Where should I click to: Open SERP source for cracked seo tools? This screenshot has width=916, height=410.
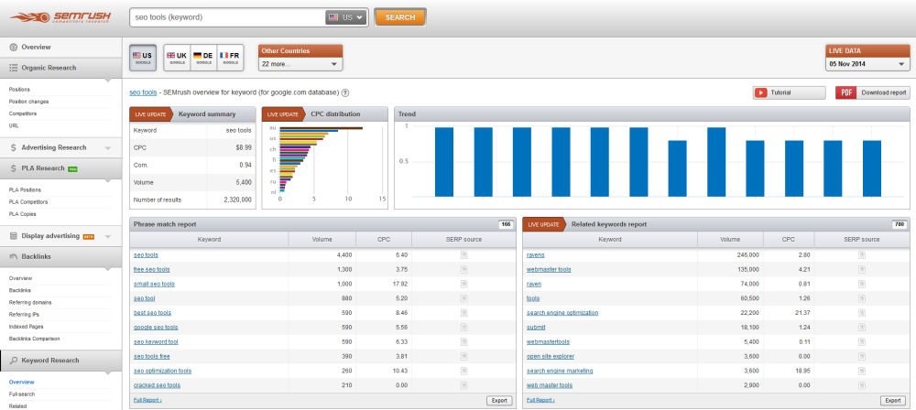tap(463, 385)
